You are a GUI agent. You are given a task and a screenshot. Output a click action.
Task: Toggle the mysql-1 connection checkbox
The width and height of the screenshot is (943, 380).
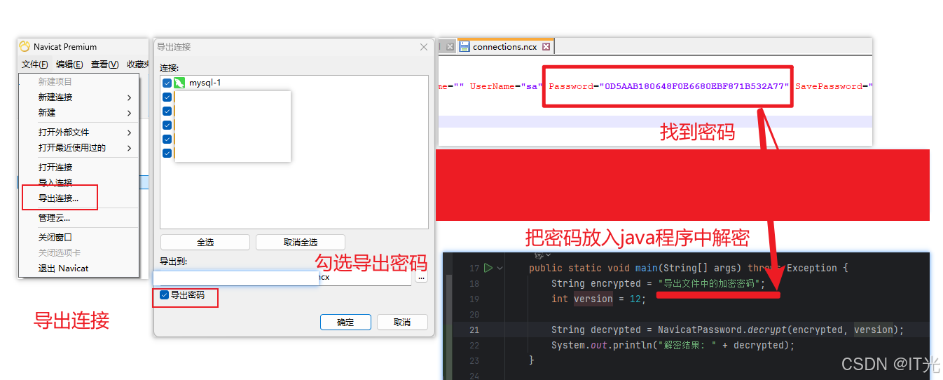click(x=167, y=83)
